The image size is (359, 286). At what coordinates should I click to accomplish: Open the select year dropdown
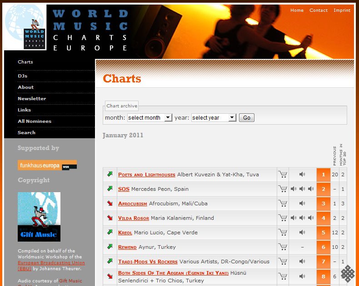point(214,118)
